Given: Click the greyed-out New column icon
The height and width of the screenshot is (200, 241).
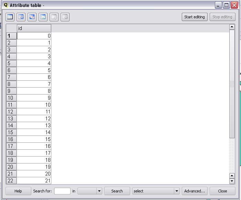Looking at the screenshot, I should 54,17.
